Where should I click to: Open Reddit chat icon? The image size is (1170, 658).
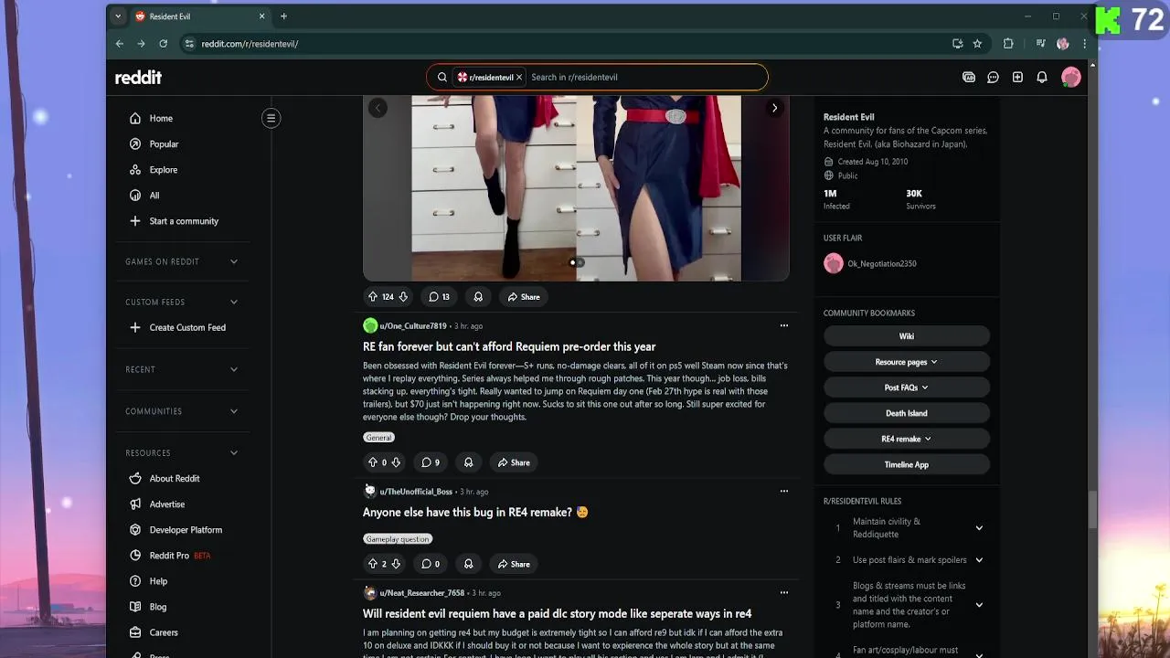point(993,78)
